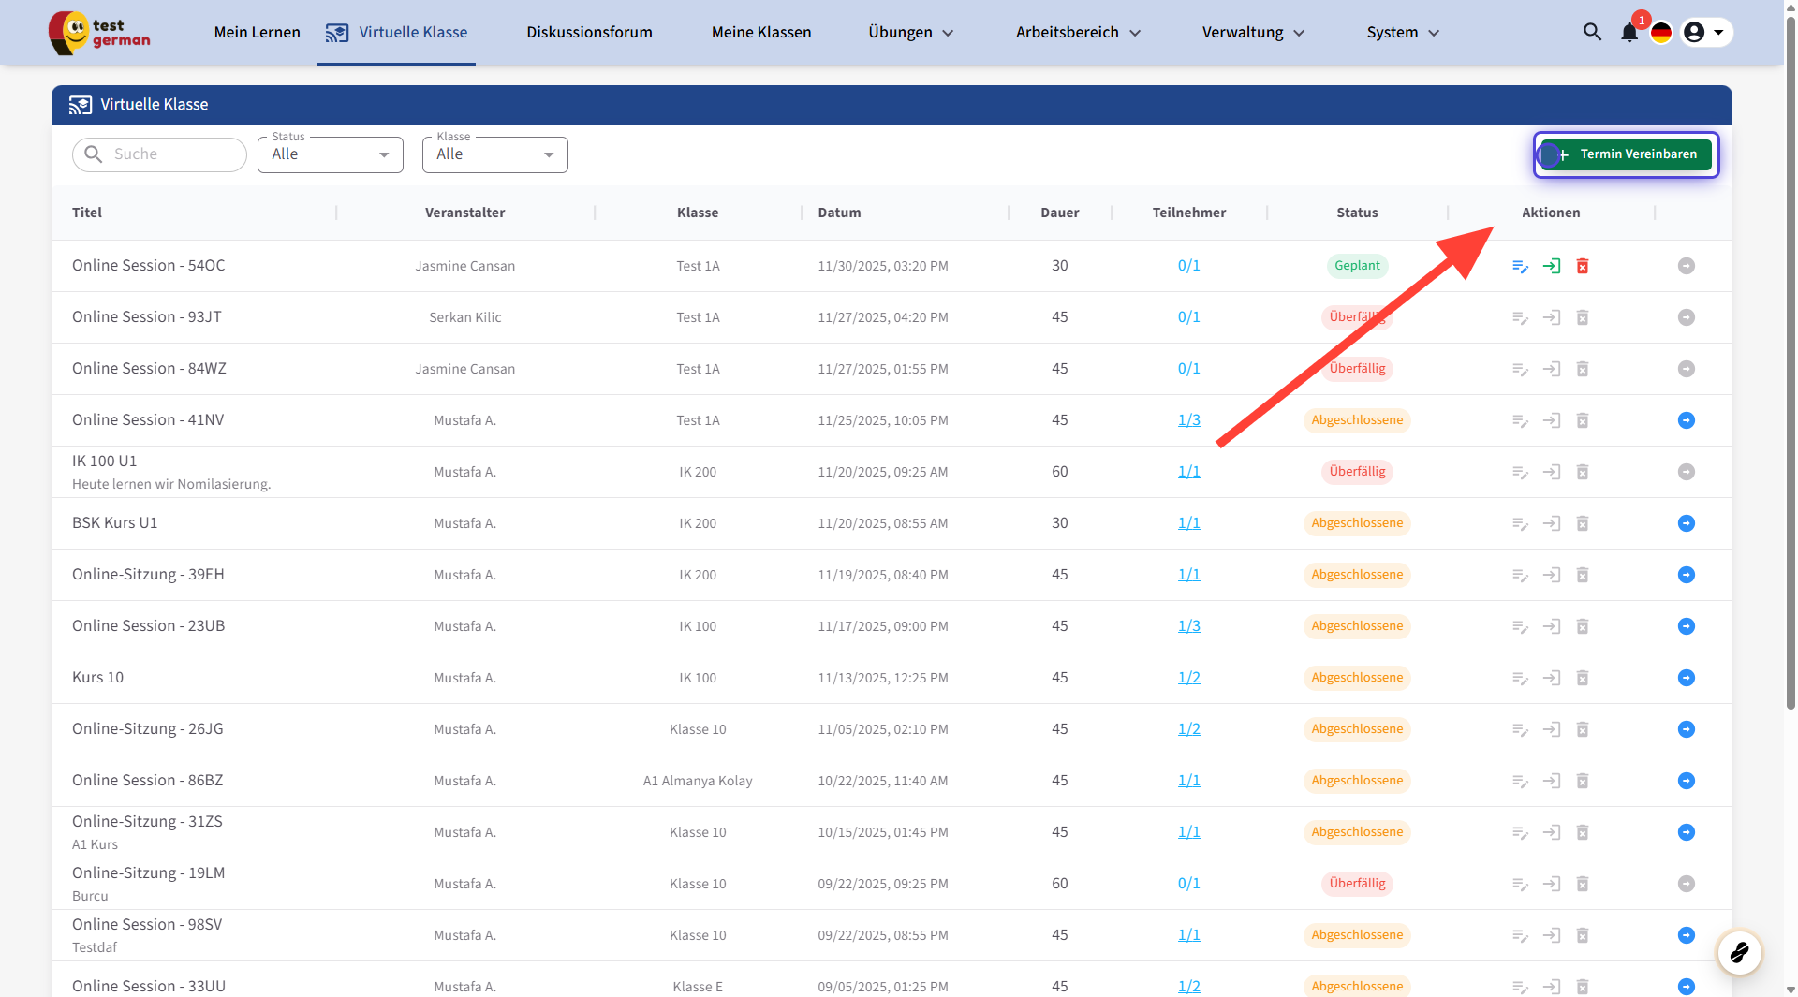This screenshot has height=997, width=1798.
Task: Open the Klasse filter dropdown
Action: [494, 154]
